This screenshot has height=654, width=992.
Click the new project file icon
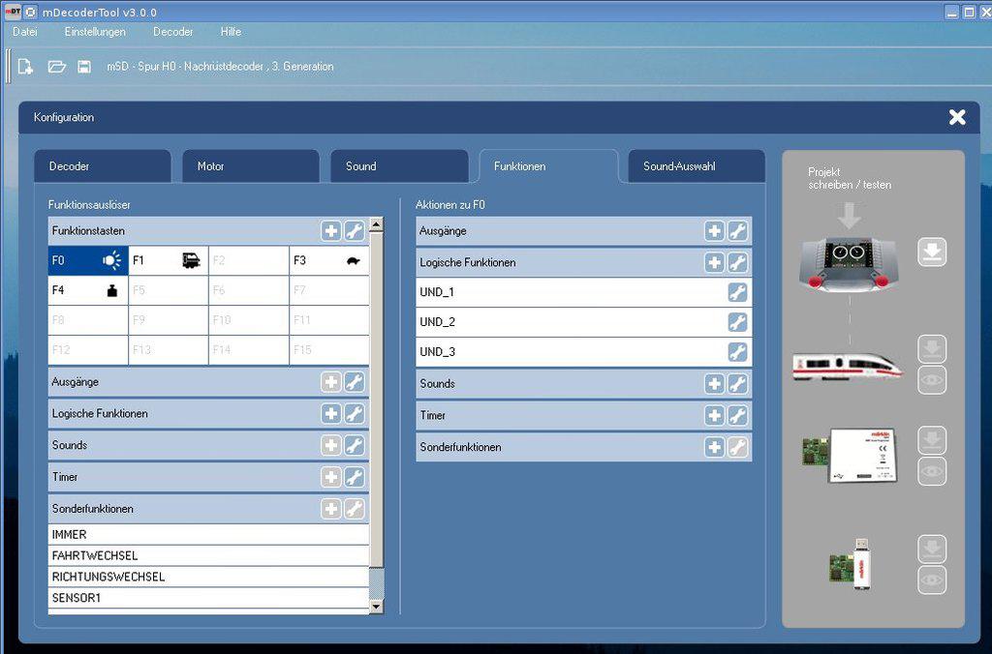coord(26,67)
